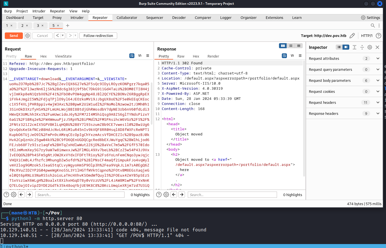Viewport: 386px width, 248px height.
Task: Open the Repeater tab bar three-dot menu
Action: 379,26
